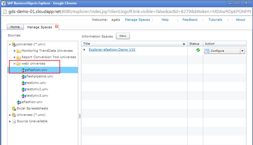Select Monitoring TrendData Universes label
The image size is (253, 145).
[47, 51]
